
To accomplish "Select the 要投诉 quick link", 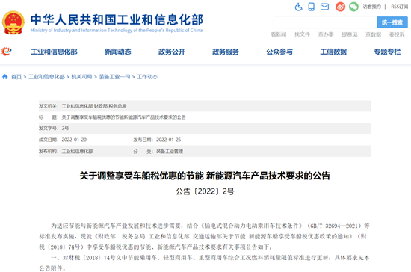I will (397, 34).
